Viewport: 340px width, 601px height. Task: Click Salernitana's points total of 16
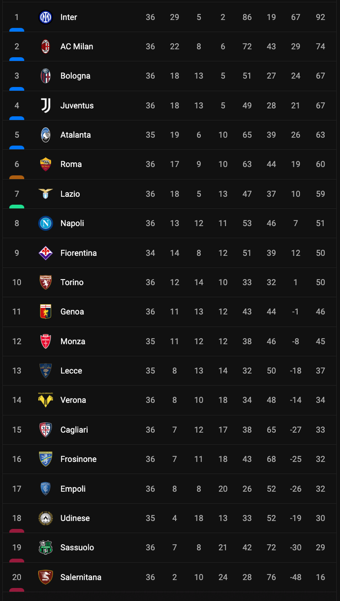click(x=320, y=577)
